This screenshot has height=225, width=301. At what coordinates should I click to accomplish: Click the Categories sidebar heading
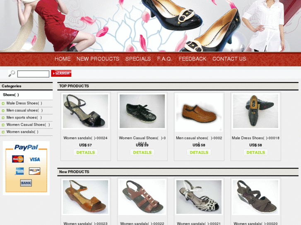[12, 86]
